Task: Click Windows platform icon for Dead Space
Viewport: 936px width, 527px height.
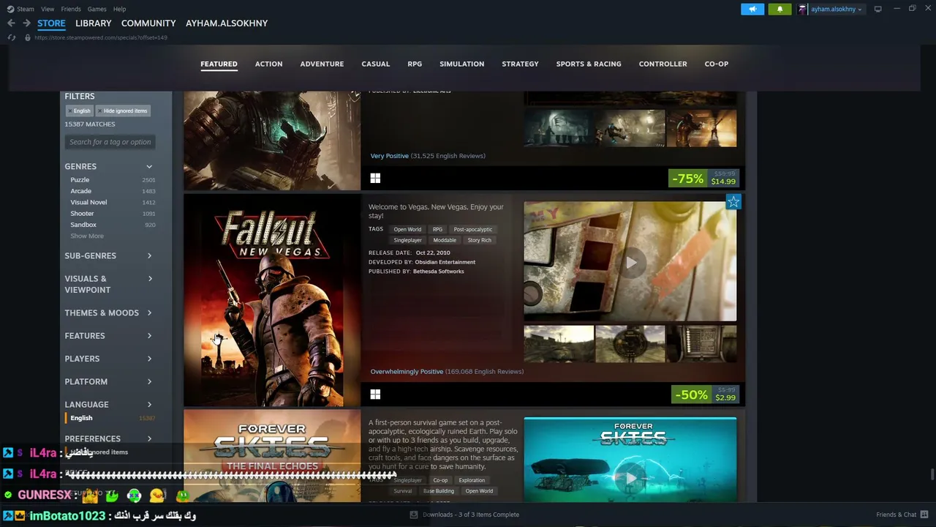Action: 375,178
